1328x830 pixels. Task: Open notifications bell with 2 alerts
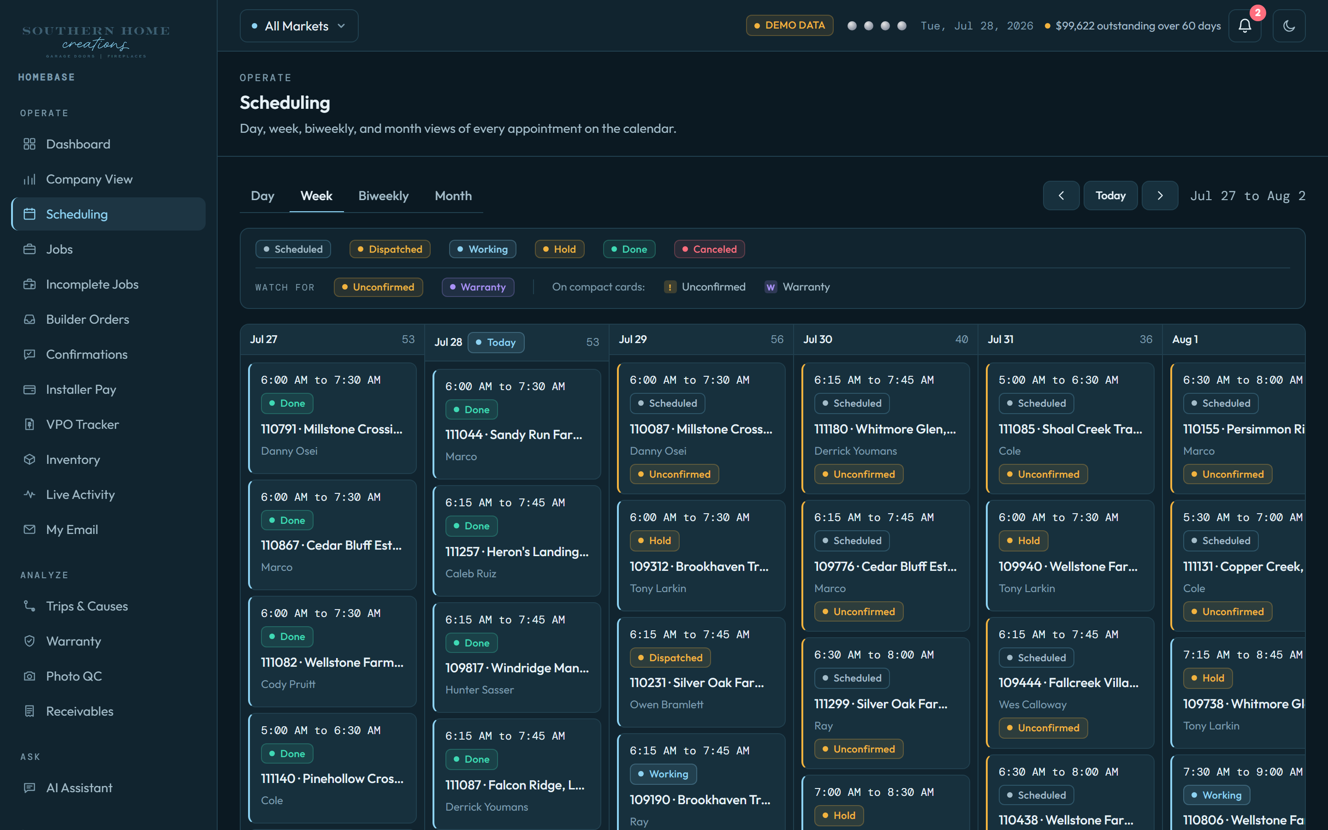click(x=1245, y=26)
